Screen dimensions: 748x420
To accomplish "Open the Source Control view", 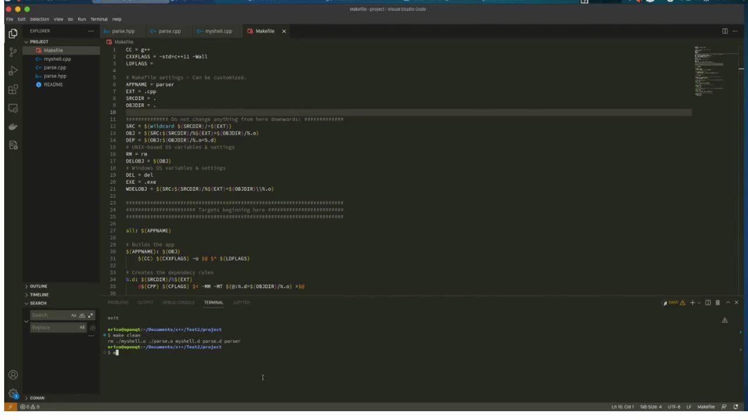I will [13, 52].
